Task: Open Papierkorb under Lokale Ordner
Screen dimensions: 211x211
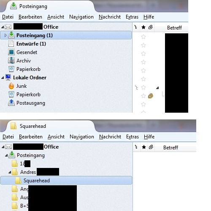Action: [x=28, y=95]
